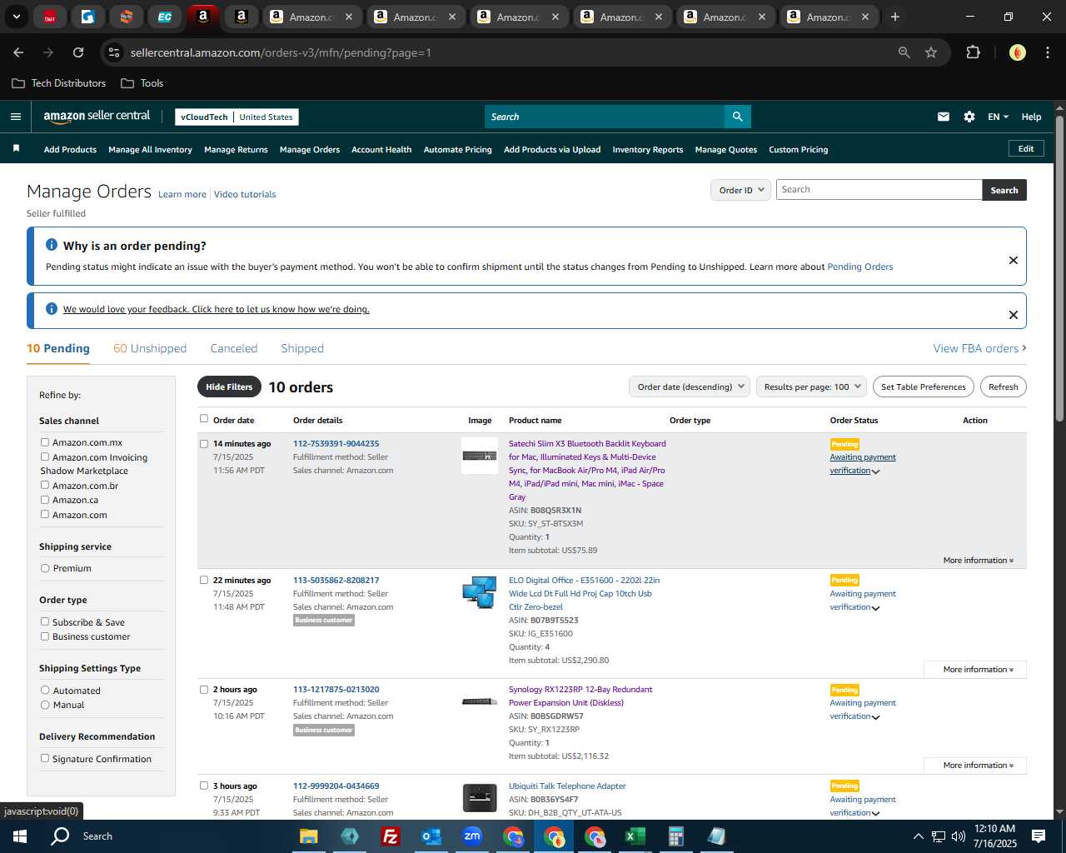Open Manage All Inventory menu item

tap(150, 150)
